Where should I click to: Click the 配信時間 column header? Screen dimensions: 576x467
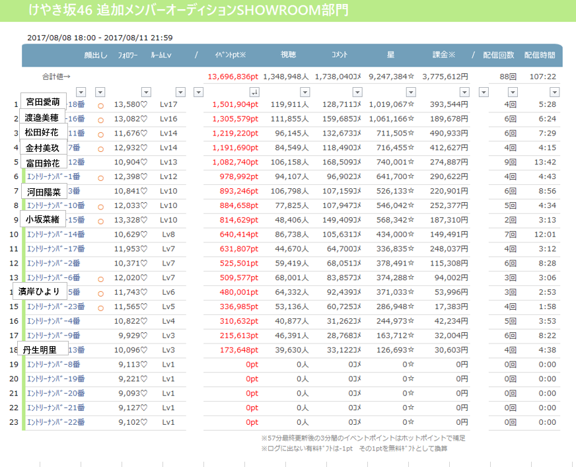pos(540,55)
